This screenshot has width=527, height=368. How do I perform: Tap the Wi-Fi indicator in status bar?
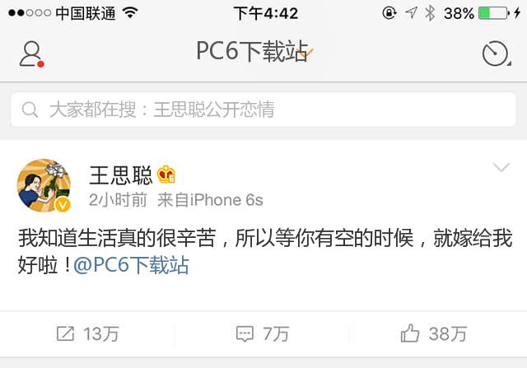point(130,13)
